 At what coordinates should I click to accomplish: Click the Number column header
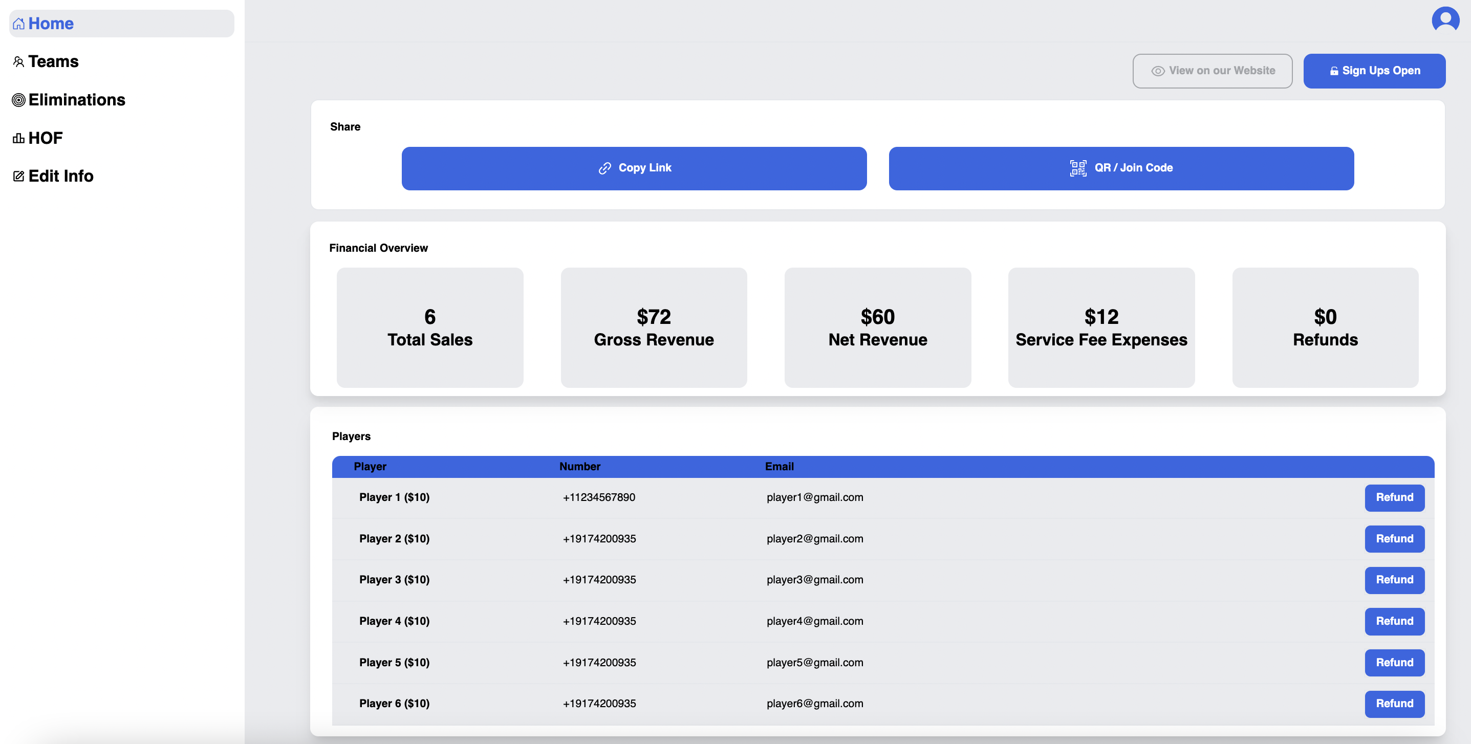pos(579,467)
